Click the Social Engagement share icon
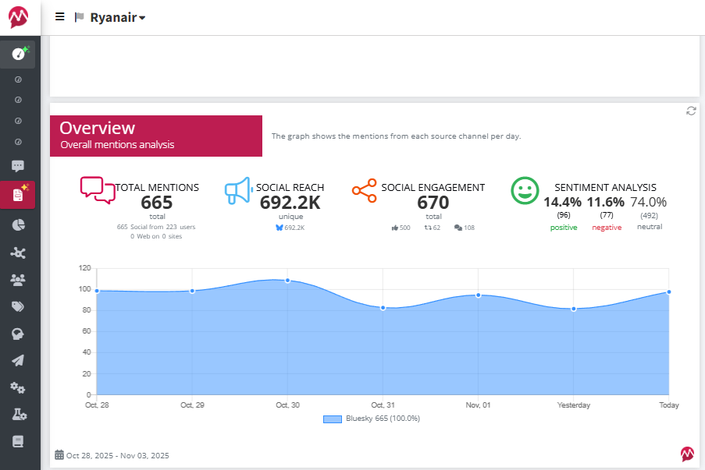Image resolution: width=705 pixels, height=470 pixels. tap(364, 190)
